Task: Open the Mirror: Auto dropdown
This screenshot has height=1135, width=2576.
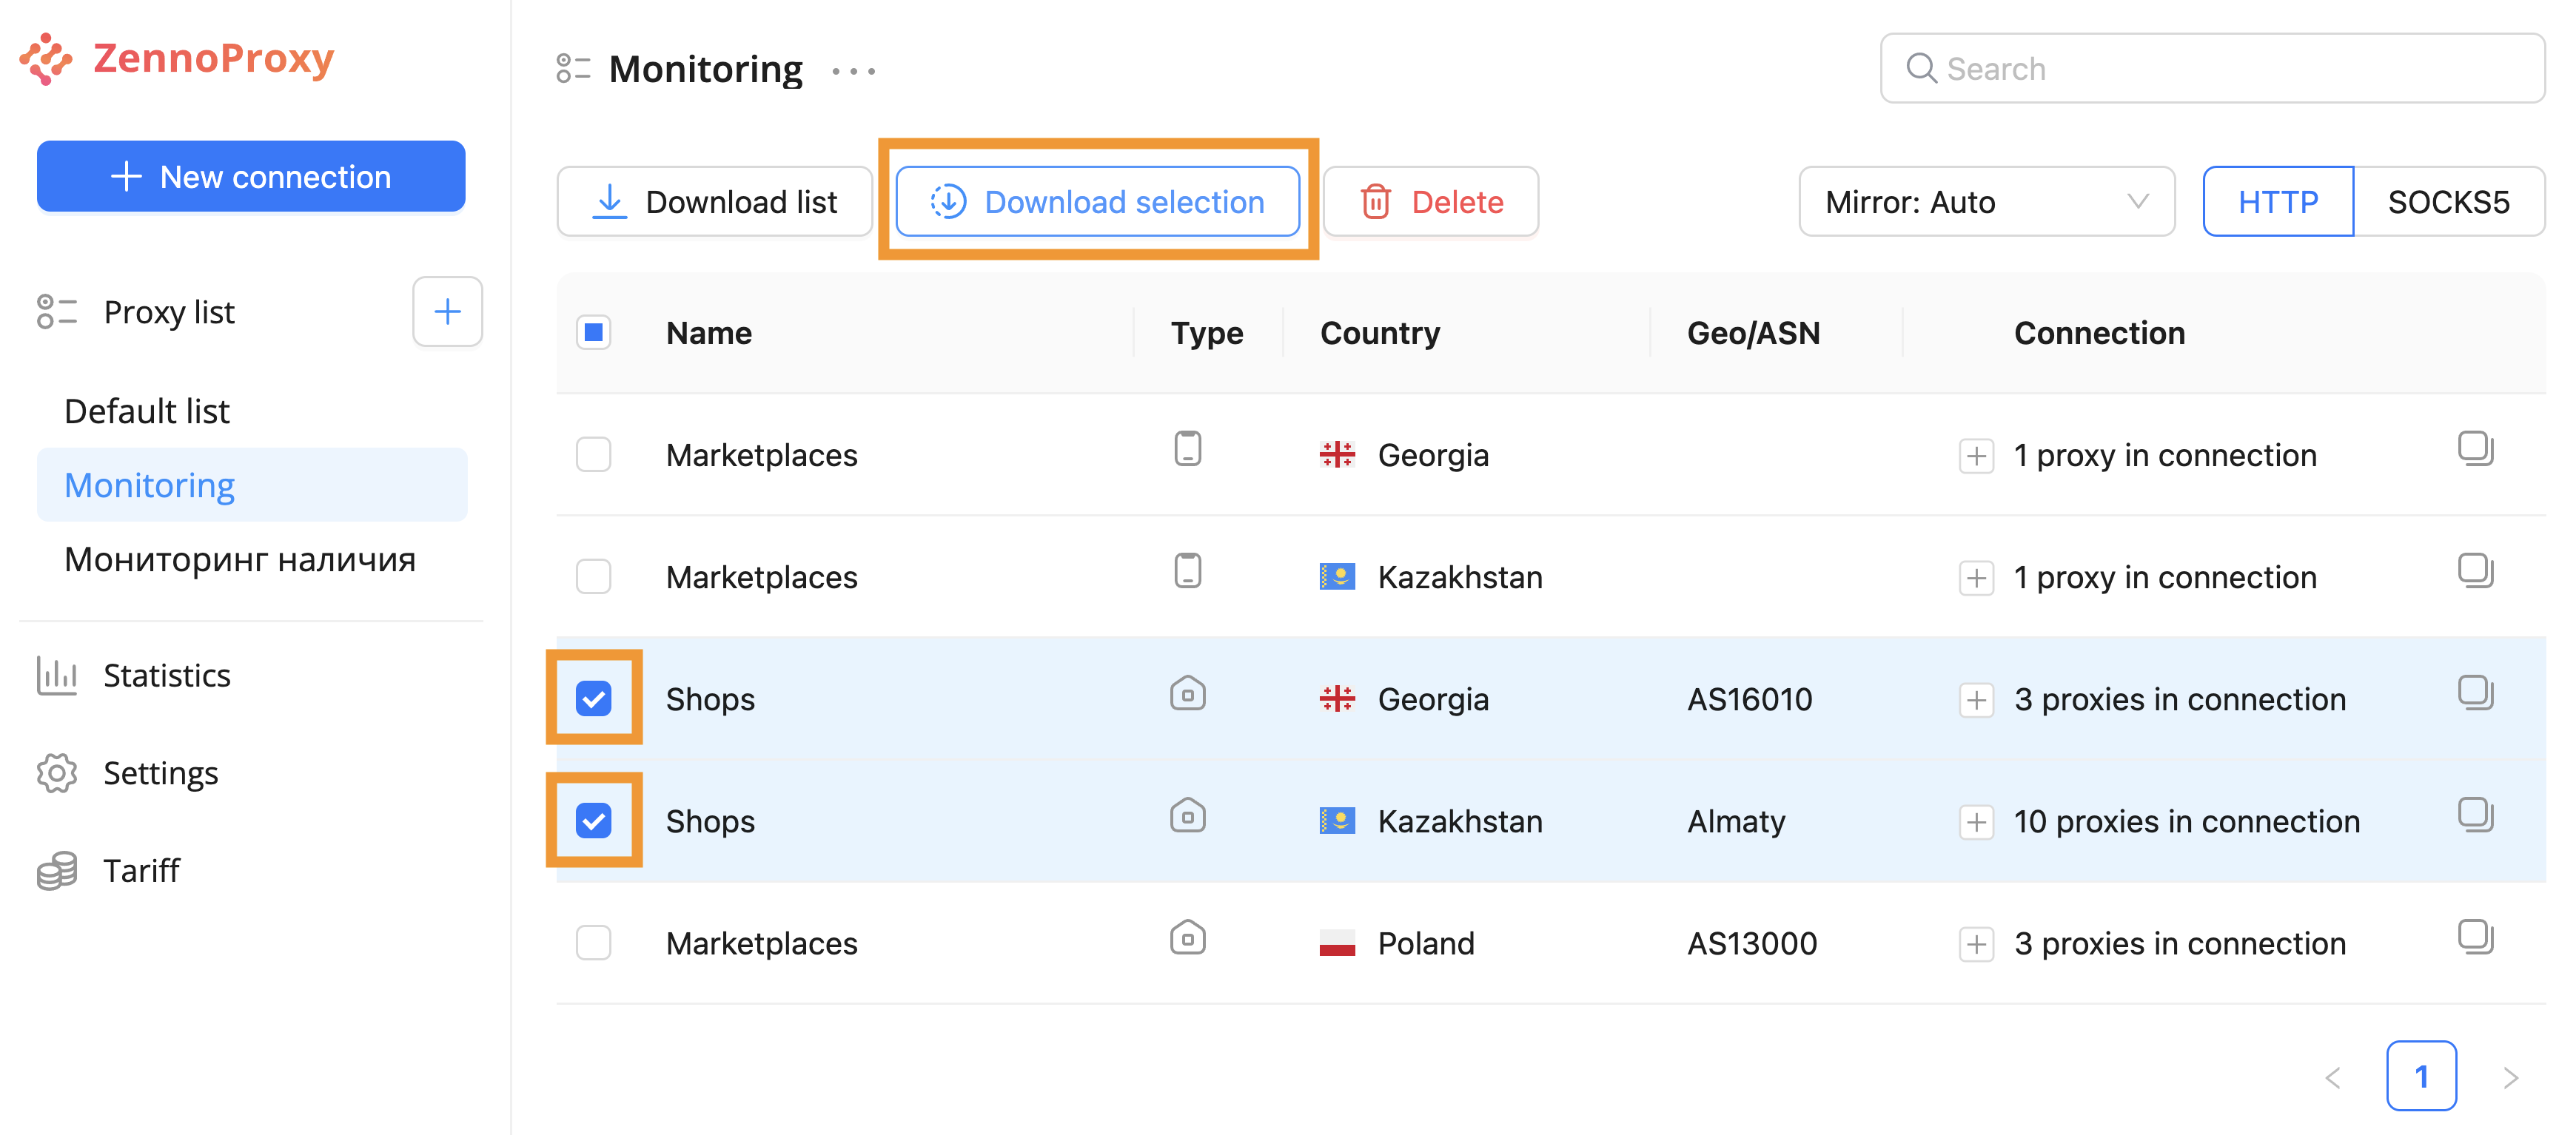Action: click(x=1985, y=202)
